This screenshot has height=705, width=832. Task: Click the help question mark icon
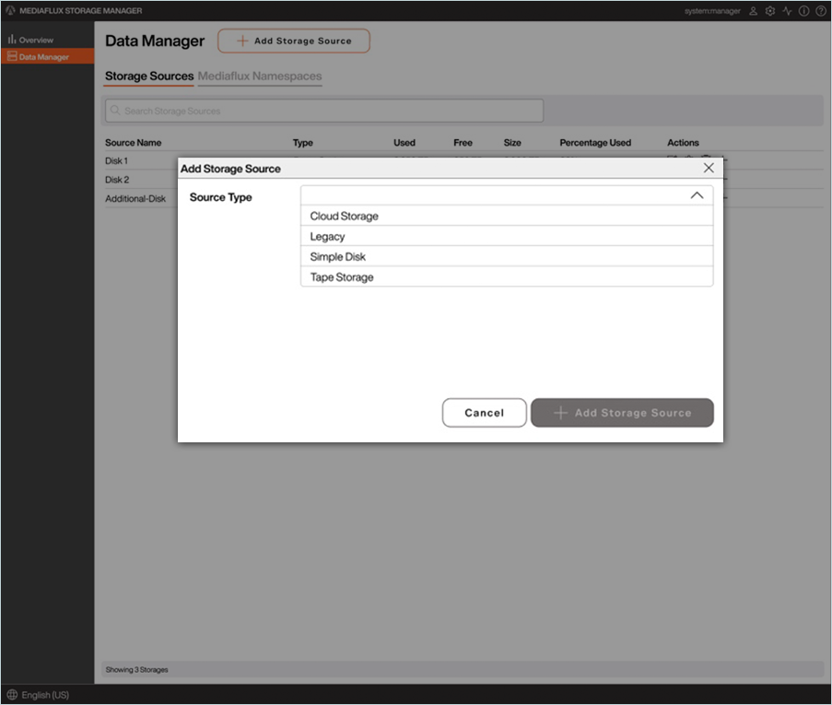pyautogui.click(x=820, y=11)
